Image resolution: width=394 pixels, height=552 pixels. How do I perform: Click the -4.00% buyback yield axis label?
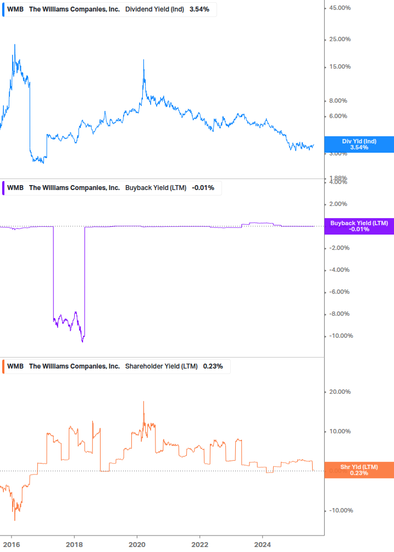coord(339,270)
